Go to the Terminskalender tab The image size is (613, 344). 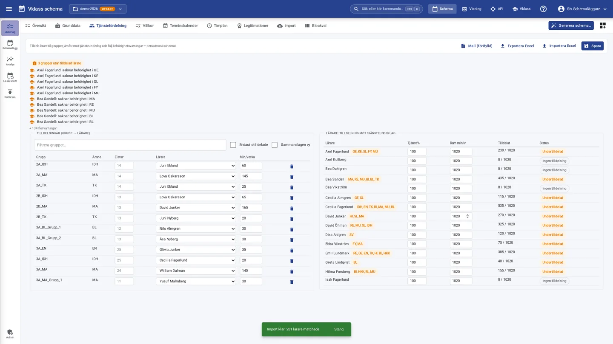tap(180, 25)
